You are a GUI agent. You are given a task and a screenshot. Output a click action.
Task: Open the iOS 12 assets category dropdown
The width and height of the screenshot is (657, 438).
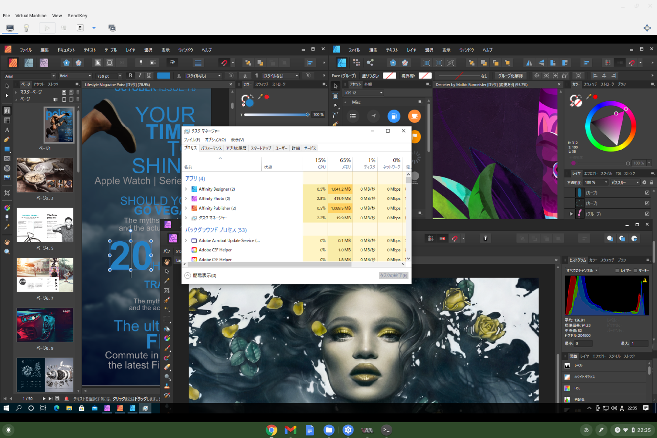point(364,93)
